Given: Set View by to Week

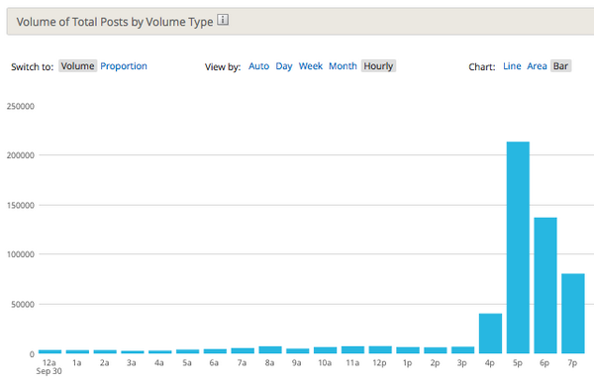Looking at the screenshot, I should pyautogui.click(x=311, y=66).
